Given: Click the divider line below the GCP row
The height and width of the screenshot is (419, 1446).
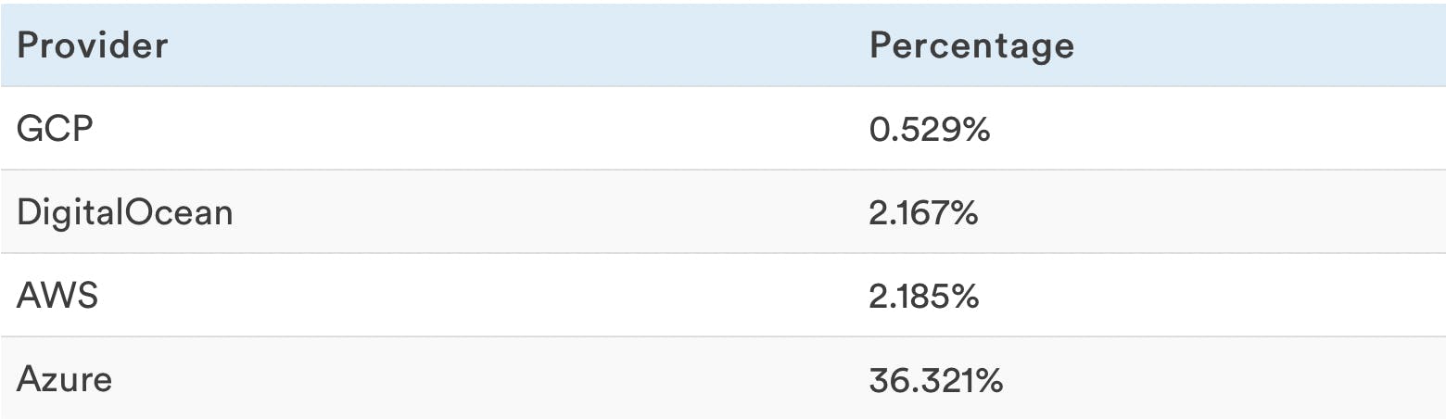Looking at the screenshot, I should point(723,170).
